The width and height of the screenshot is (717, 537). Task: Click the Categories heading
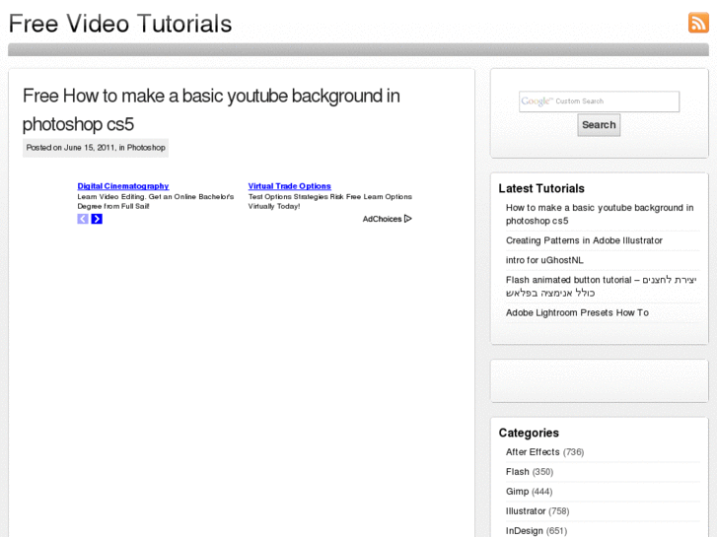tap(529, 433)
